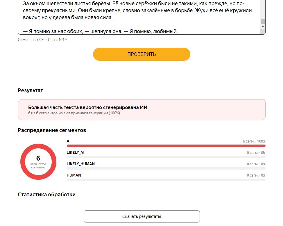This screenshot has height=226, width=283.
Task: Click the Статистика обработки heading
Action: click(47, 195)
